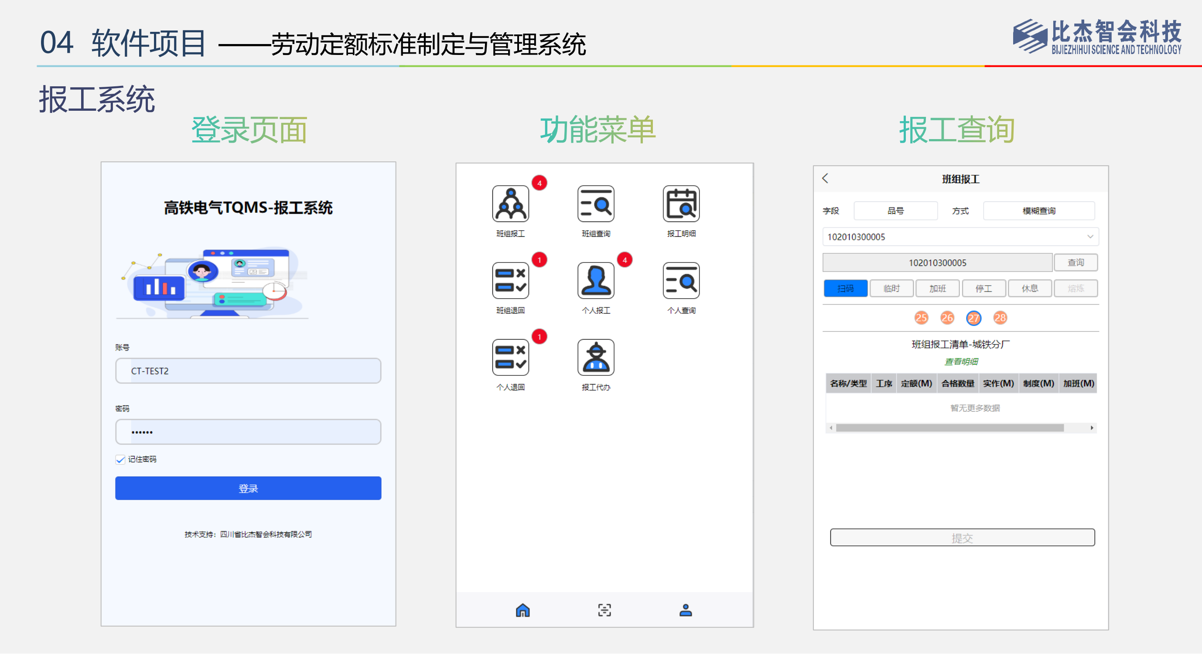Open the 模糊查询 method selector
Screen dimensions: 1202x654
(1039, 211)
